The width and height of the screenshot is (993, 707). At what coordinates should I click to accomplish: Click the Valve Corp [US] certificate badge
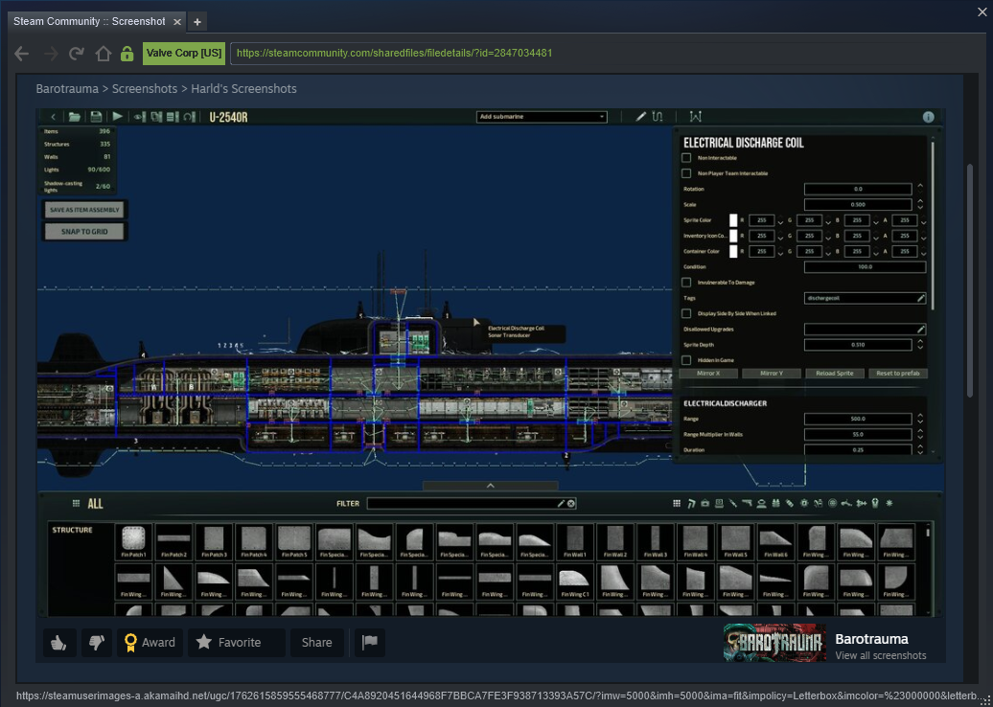[x=184, y=54]
